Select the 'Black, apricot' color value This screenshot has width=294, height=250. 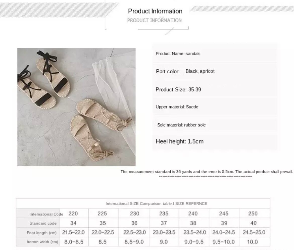coord(200,71)
